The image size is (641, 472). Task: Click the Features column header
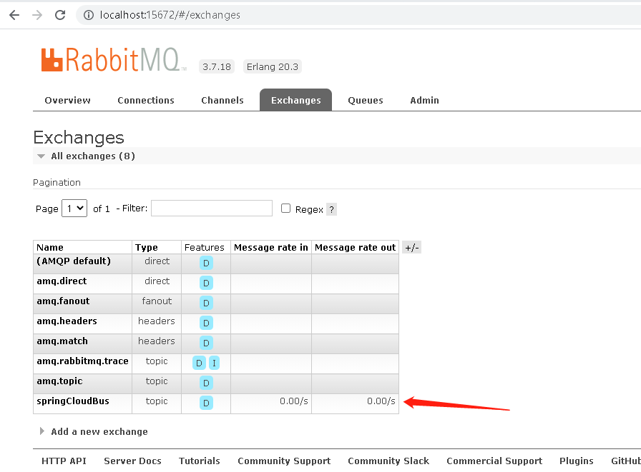point(205,248)
